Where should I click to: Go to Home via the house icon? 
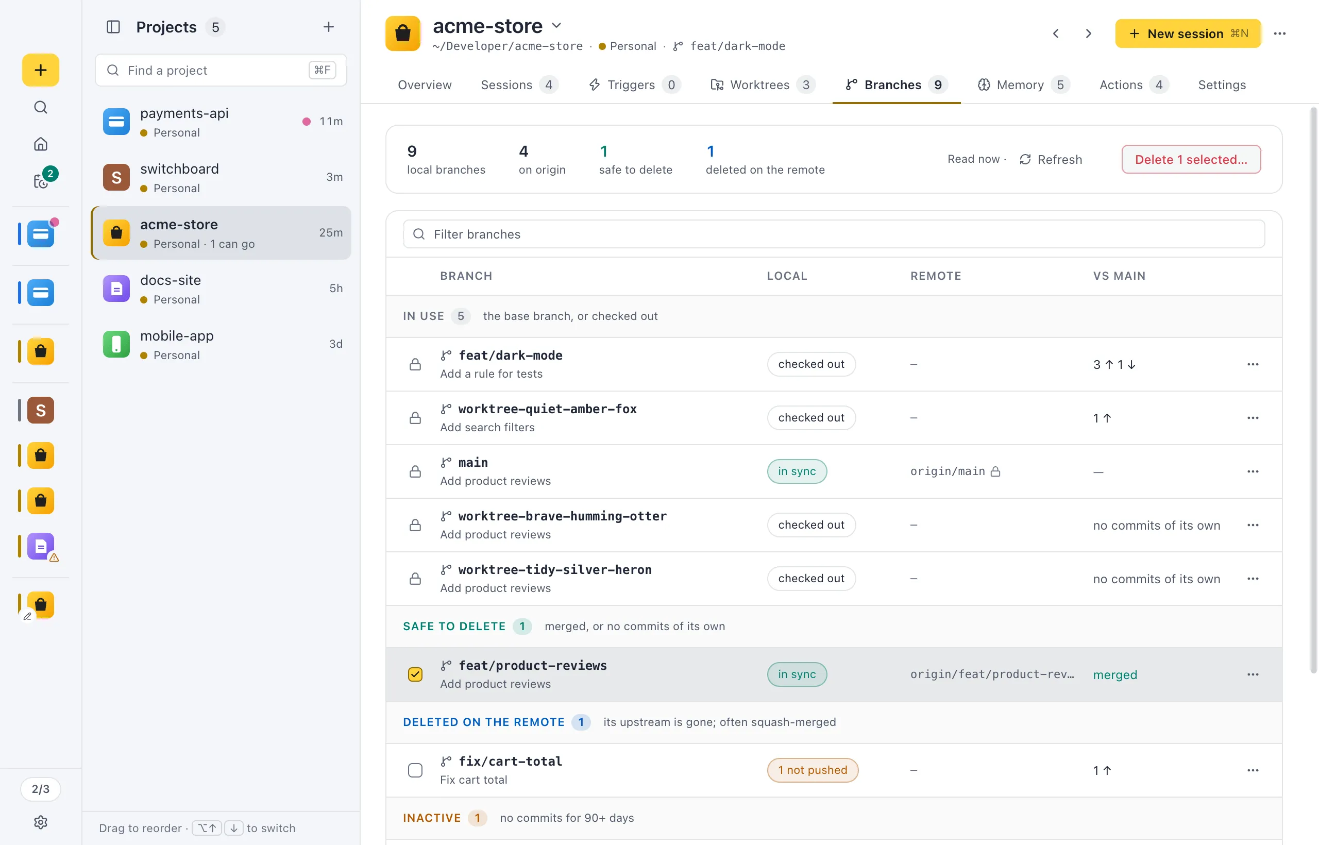(x=41, y=144)
